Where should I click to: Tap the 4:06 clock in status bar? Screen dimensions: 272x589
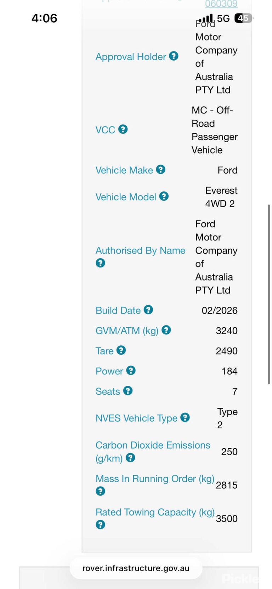(x=44, y=18)
